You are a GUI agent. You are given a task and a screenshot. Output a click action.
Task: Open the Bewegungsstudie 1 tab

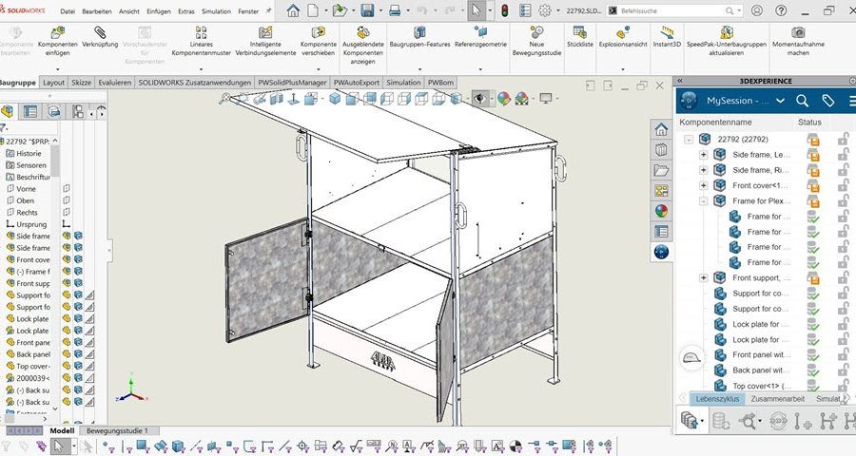click(118, 431)
